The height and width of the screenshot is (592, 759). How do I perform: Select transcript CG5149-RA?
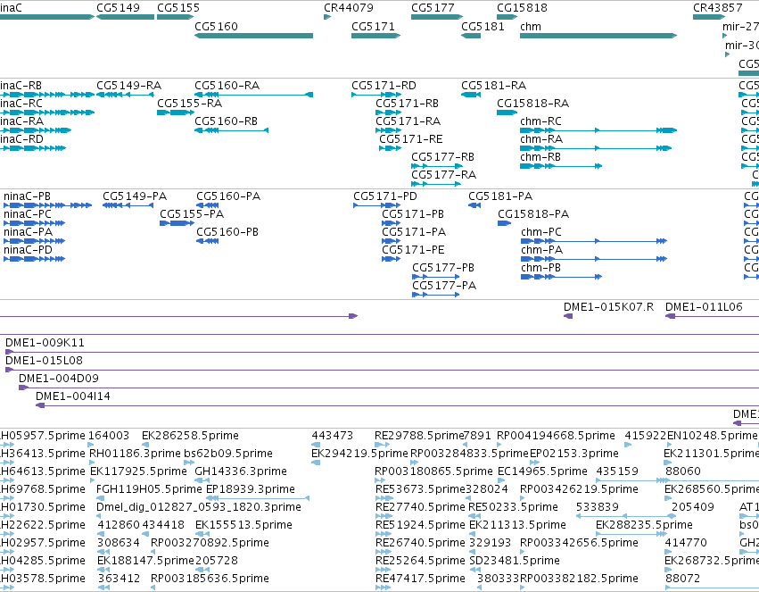coord(125,95)
